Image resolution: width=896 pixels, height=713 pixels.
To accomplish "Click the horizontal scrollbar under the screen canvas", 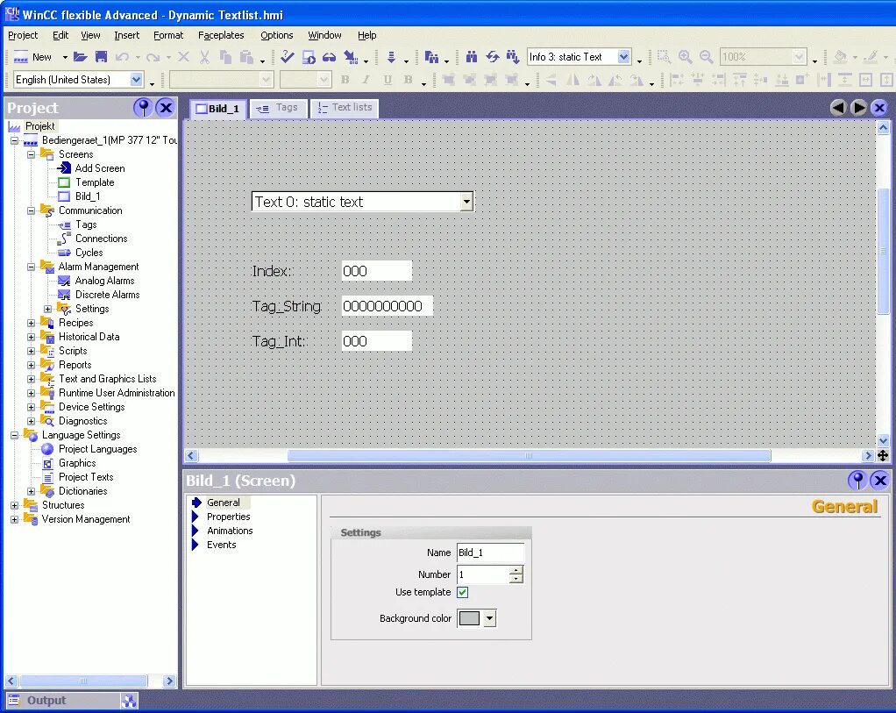I will [x=530, y=456].
